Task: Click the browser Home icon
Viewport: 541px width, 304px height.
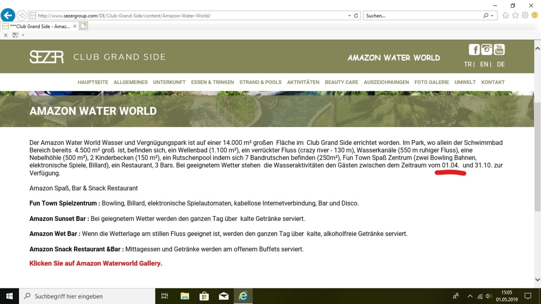Action: coord(506,16)
